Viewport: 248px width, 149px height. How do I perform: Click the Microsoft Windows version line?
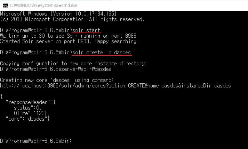[58, 13]
